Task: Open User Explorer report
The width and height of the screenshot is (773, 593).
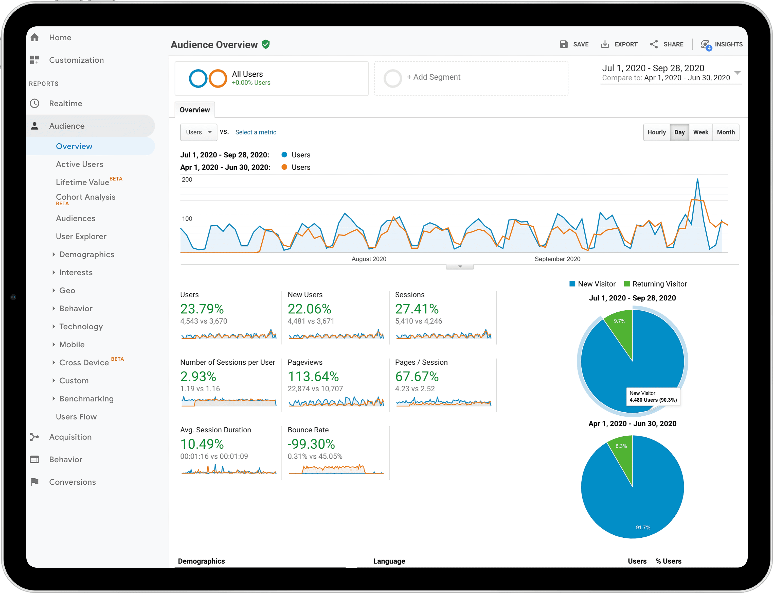Action: (x=81, y=236)
